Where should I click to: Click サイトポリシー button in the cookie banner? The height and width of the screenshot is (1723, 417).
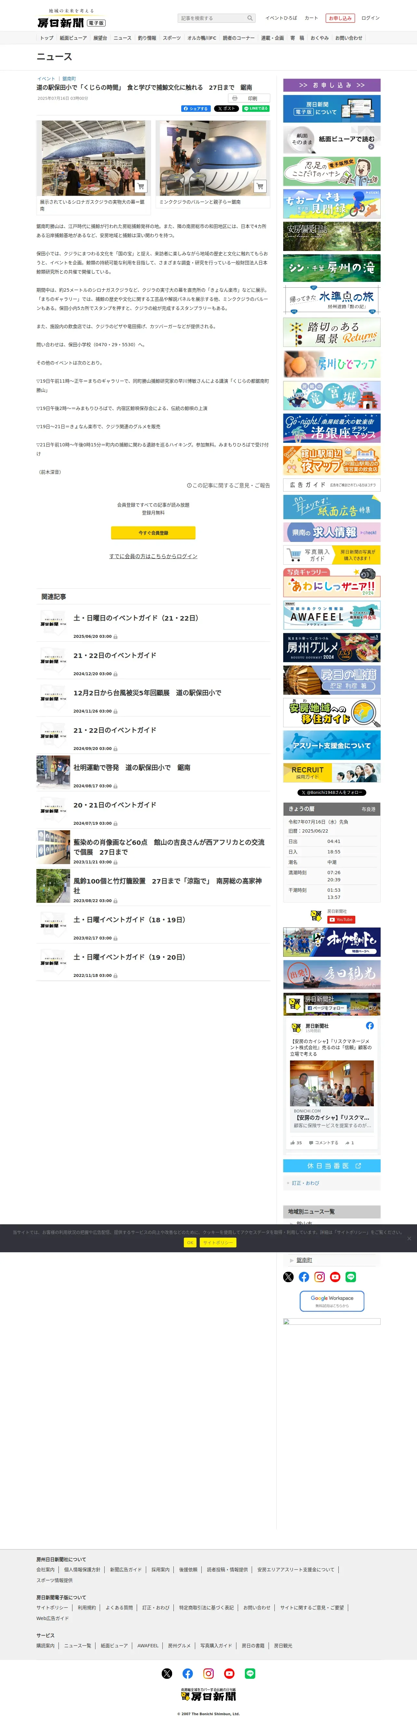click(x=218, y=1242)
